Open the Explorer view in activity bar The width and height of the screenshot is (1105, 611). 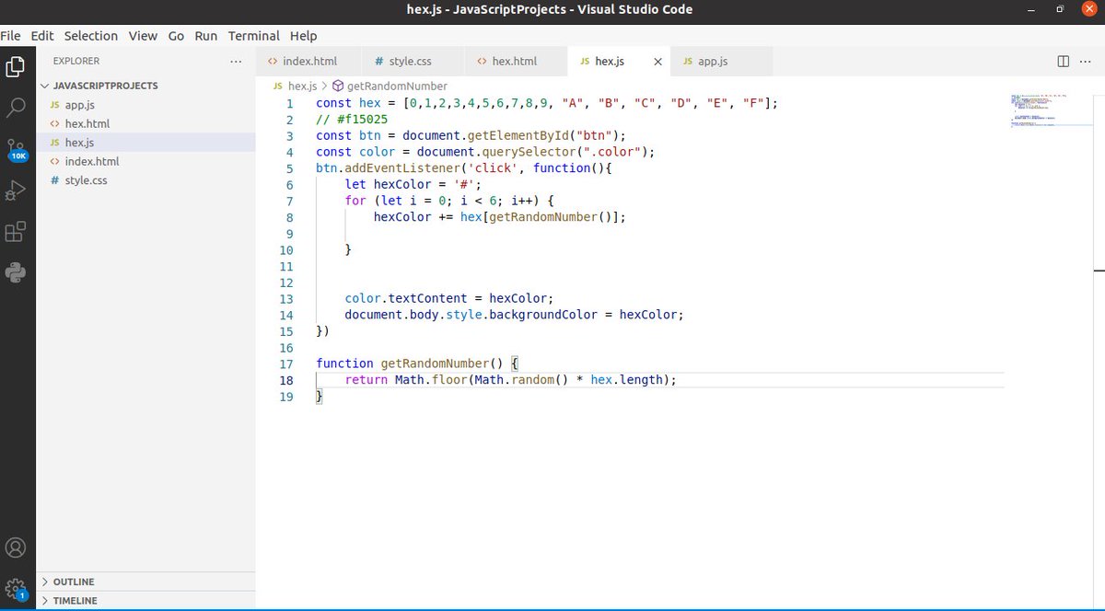(x=16, y=66)
